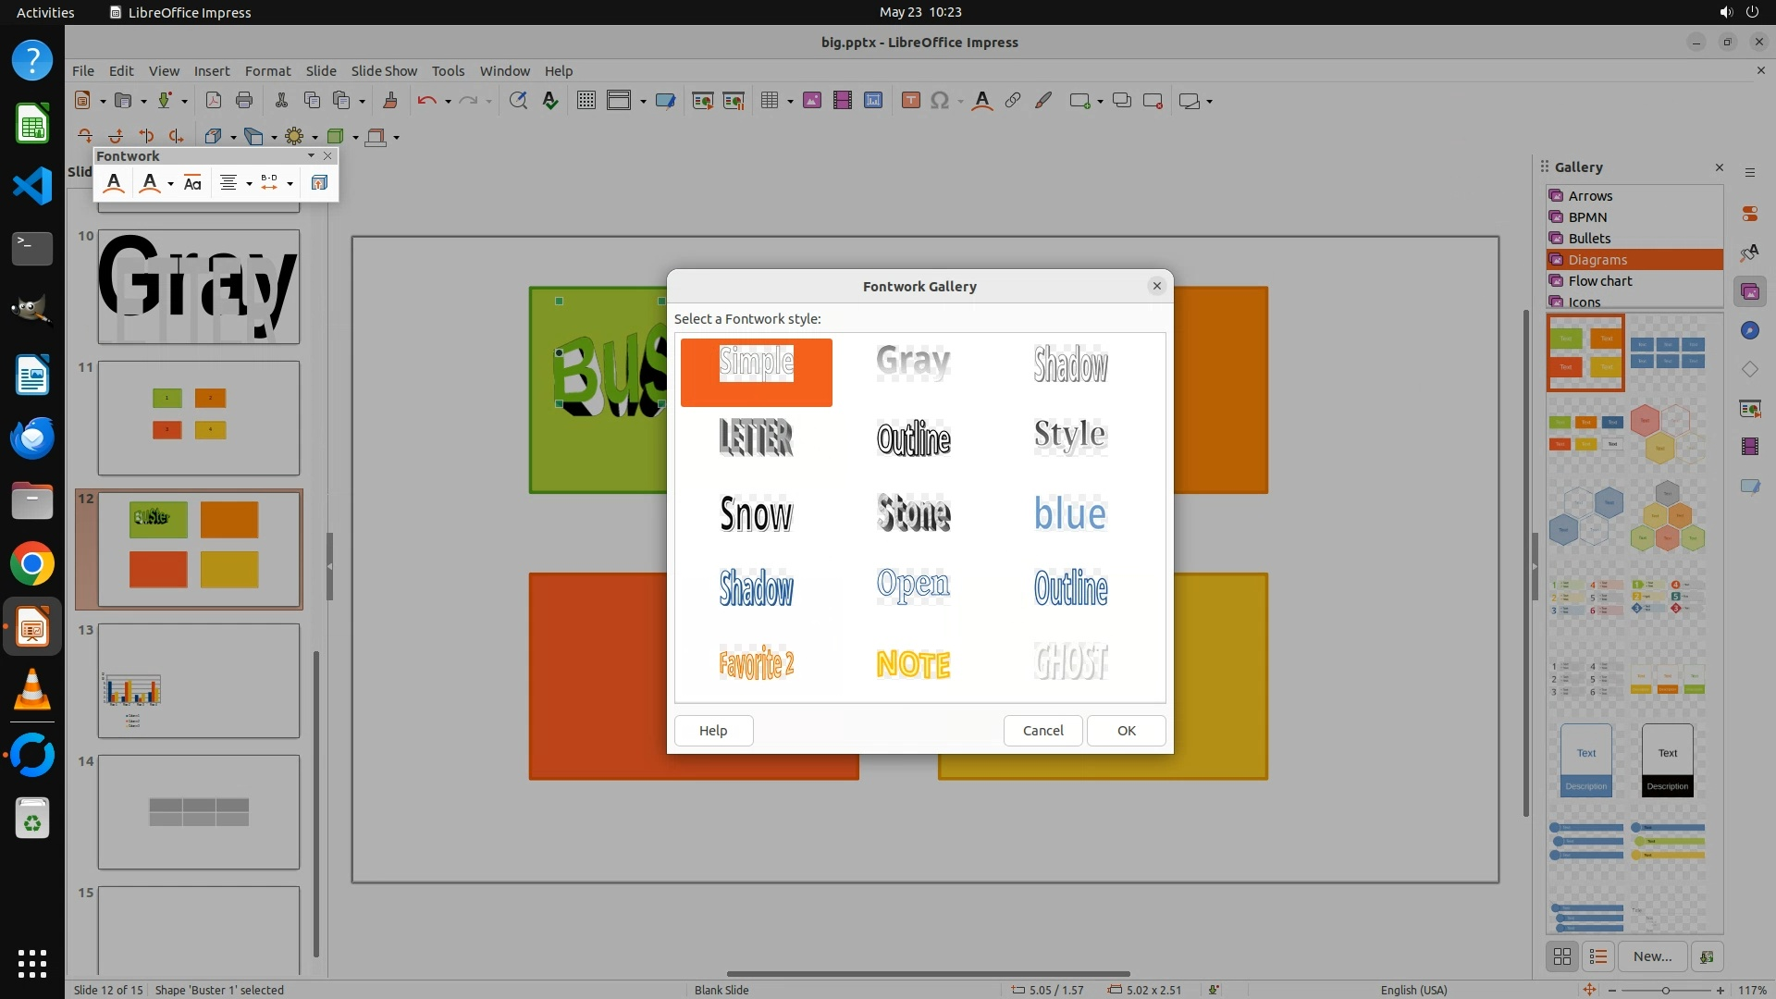Click the Insert Fontwork Text icon

tap(114, 183)
